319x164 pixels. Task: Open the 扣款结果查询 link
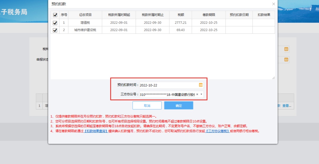[x=96, y=131]
